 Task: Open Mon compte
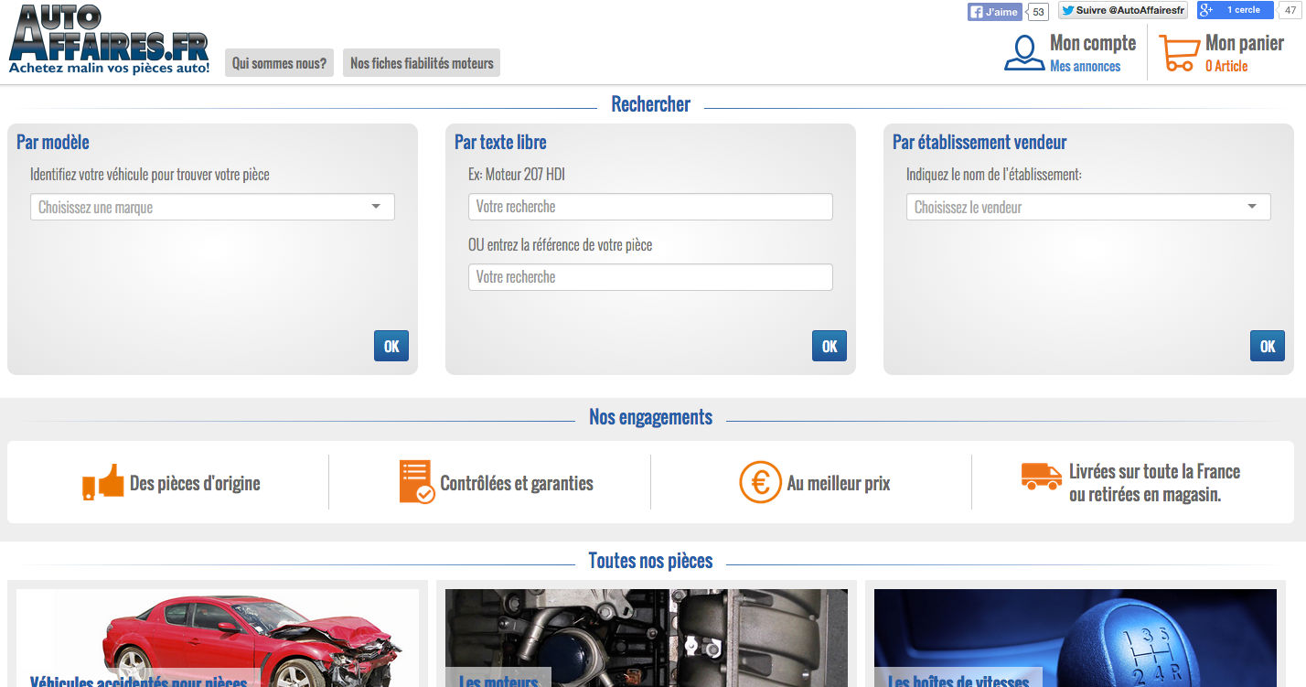(1092, 43)
